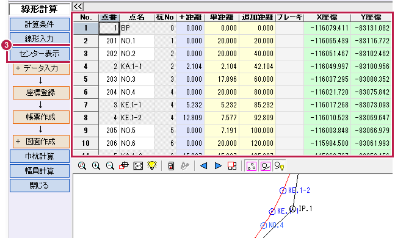Select row number 1 header
The image size is (395, 238).
(86, 28)
